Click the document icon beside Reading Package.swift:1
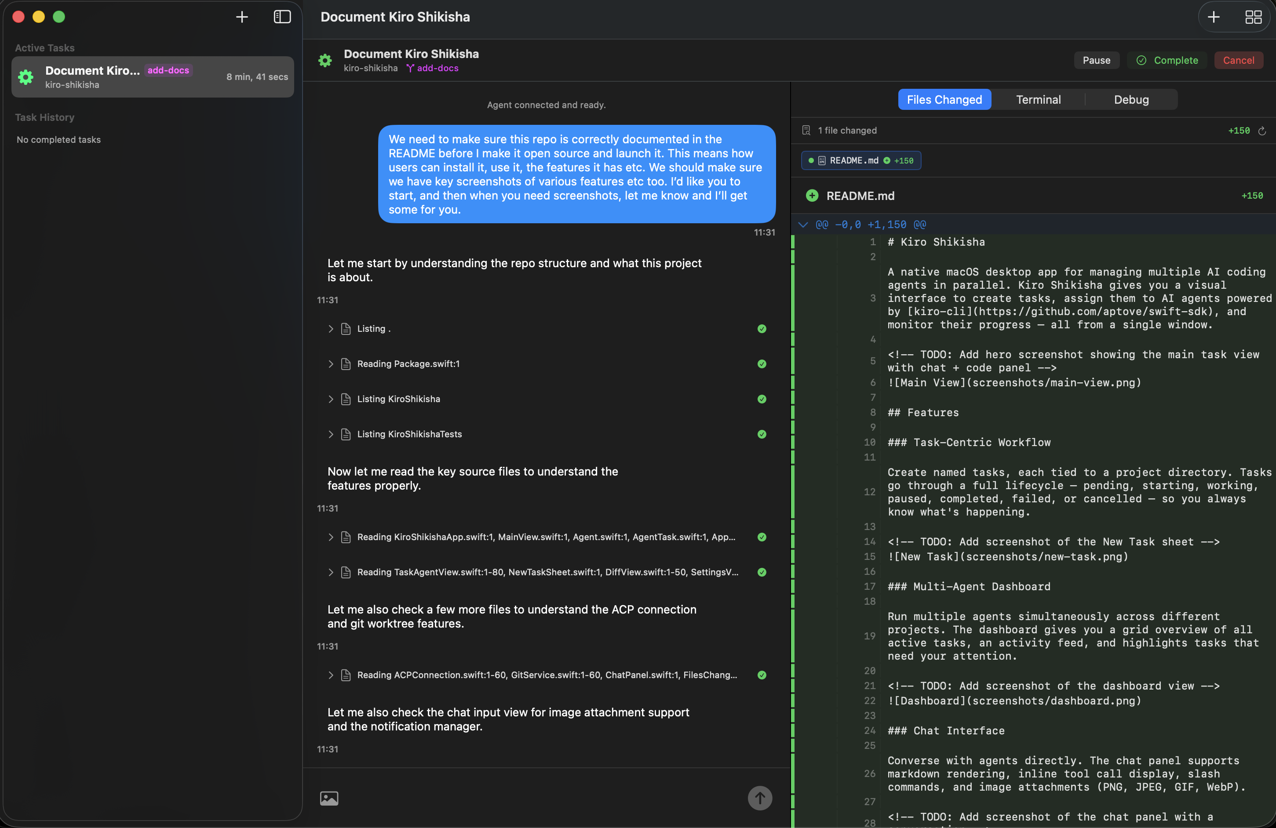 (346, 364)
